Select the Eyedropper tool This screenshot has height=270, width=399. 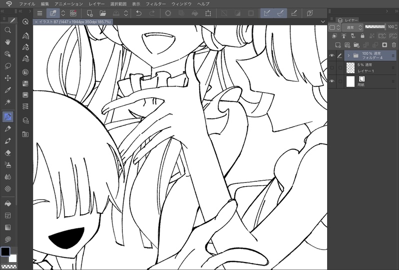coord(7,90)
